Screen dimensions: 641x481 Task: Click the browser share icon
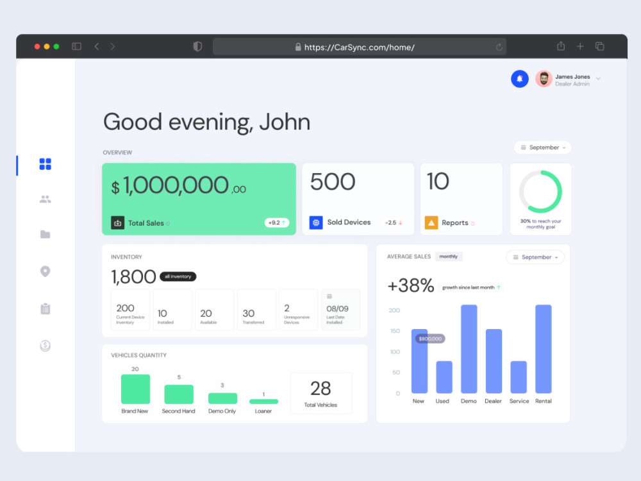[561, 46]
